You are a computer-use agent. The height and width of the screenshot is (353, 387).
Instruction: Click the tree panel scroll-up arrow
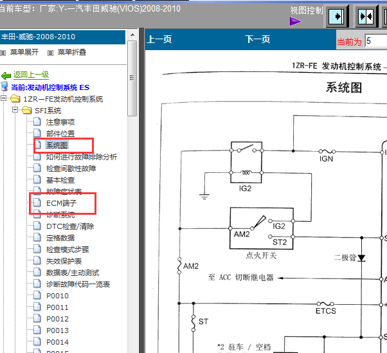point(132,35)
